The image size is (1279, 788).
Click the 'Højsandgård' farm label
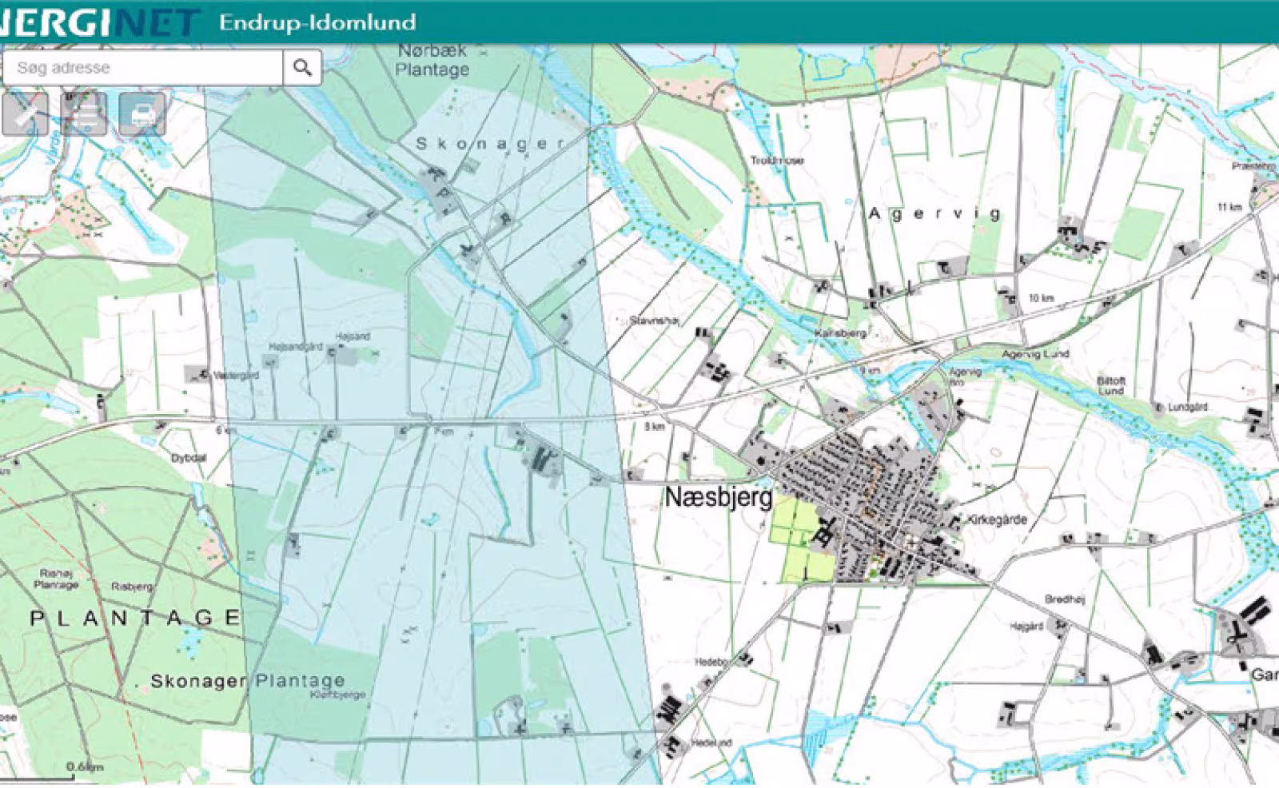[295, 347]
